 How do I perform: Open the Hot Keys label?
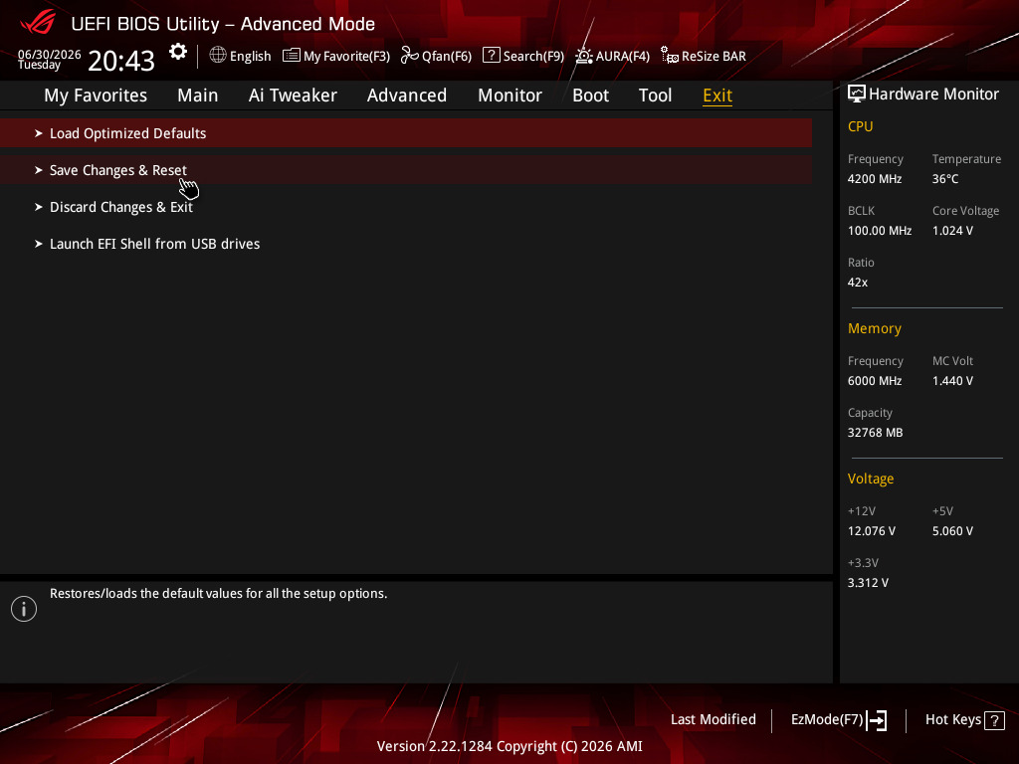(952, 720)
